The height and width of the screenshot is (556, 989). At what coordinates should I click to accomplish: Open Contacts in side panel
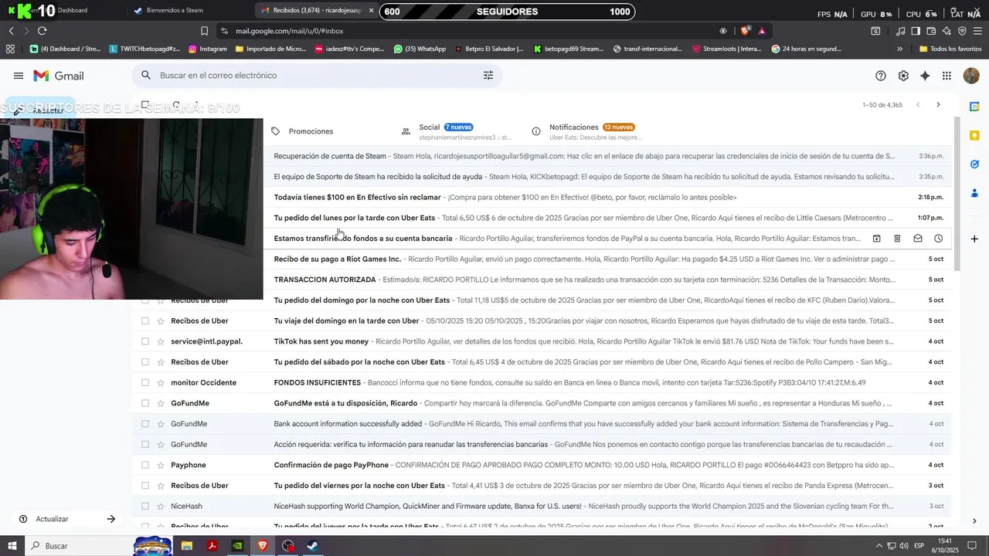[x=974, y=192]
